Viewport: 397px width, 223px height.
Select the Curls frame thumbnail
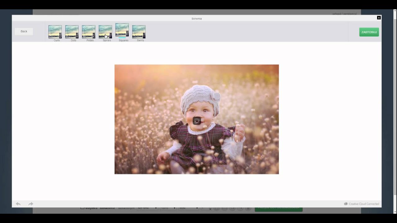[x=55, y=32]
